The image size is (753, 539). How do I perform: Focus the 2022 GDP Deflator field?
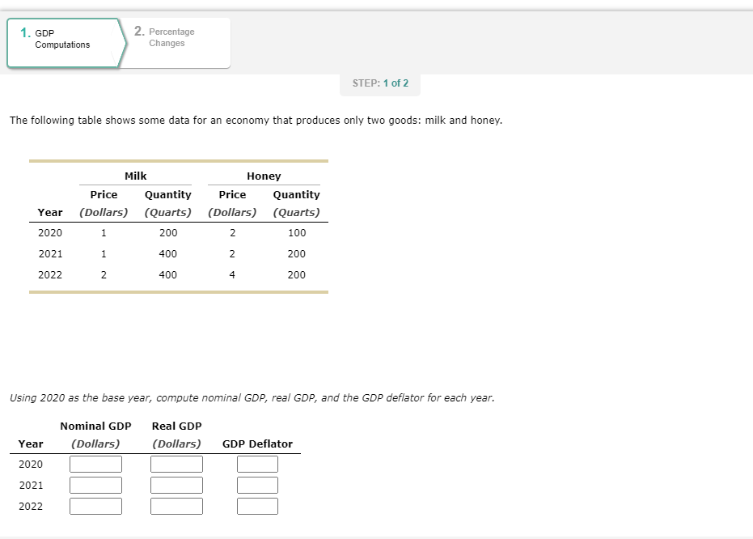(257, 507)
